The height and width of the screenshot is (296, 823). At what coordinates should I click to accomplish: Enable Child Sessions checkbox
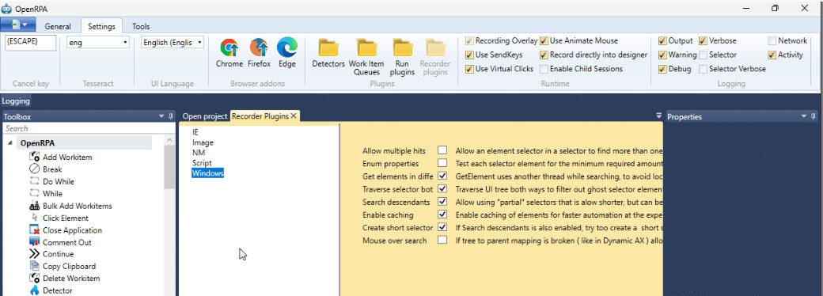(544, 69)
